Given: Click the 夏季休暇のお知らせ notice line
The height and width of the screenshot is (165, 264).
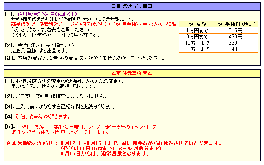Looking at the screenshot, I should tap(114, 143).
